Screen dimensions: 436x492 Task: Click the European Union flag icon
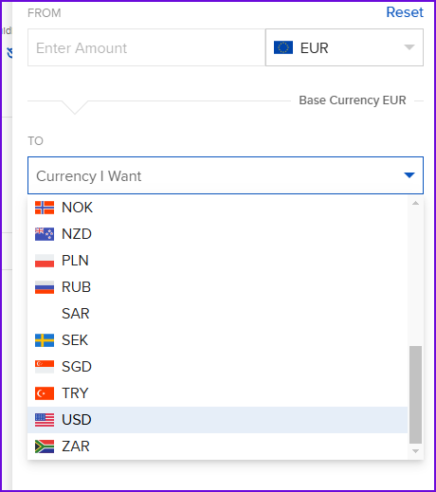[283, 47]
